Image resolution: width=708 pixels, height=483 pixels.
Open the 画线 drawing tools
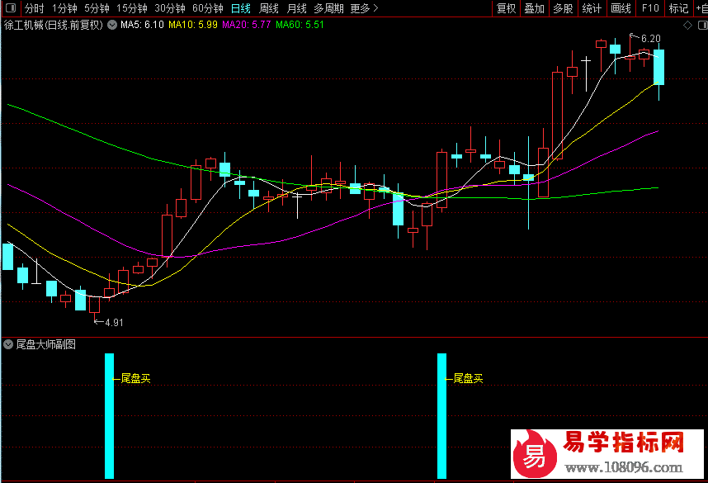coord(621,8)
